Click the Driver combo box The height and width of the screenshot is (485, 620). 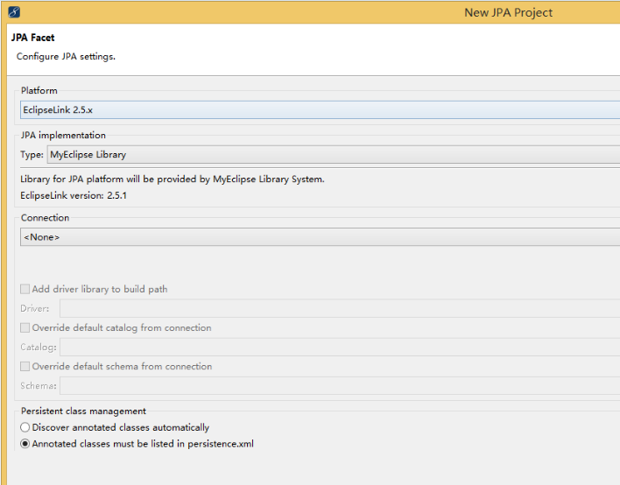pos(340,308)
